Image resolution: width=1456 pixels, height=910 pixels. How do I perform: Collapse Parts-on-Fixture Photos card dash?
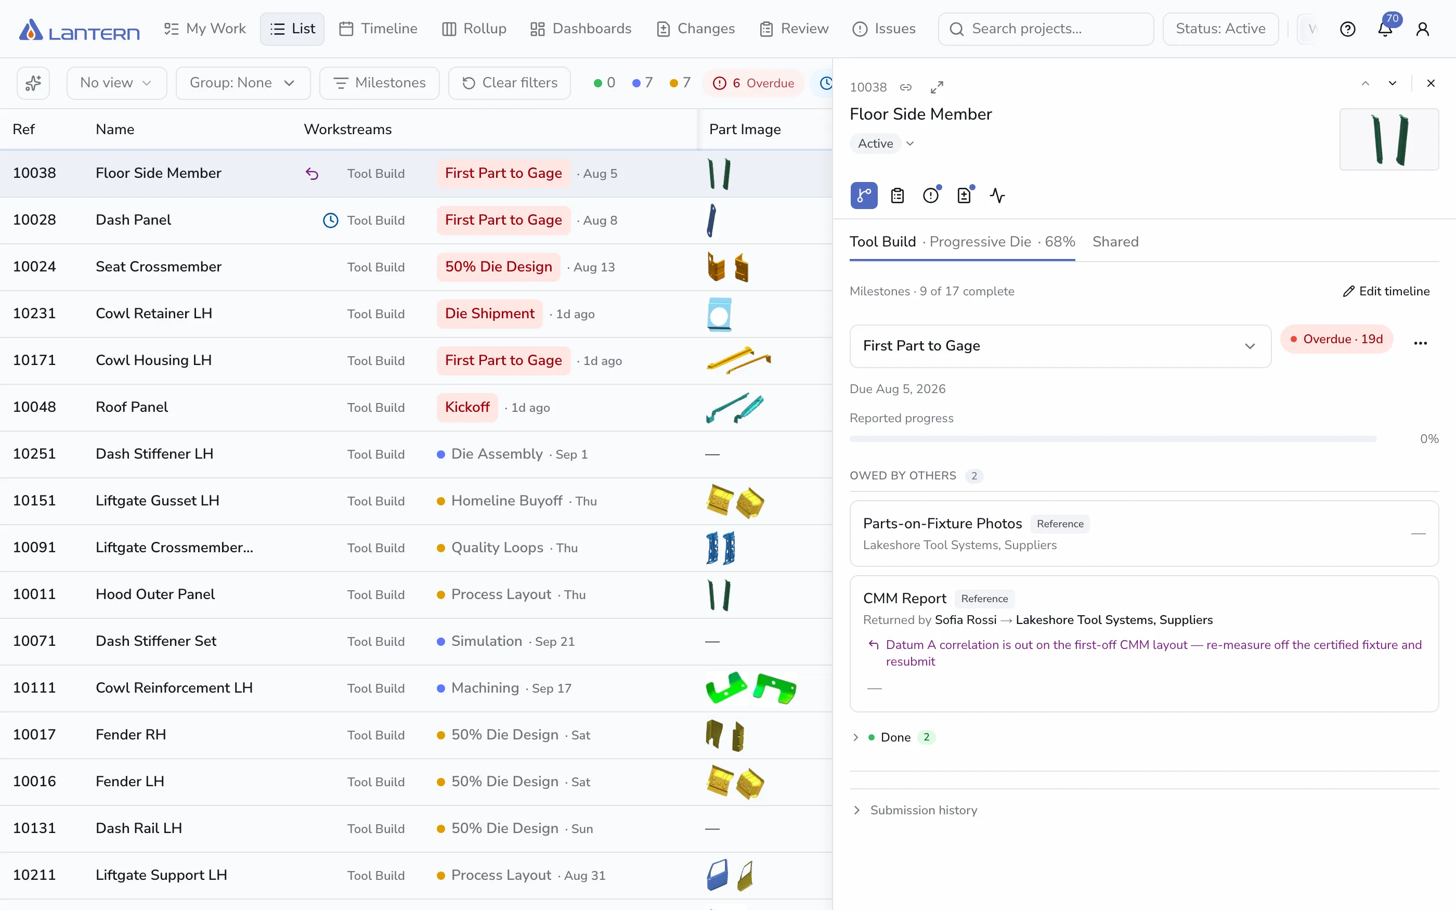point(1418,534)
